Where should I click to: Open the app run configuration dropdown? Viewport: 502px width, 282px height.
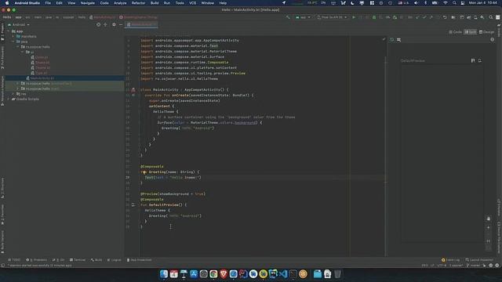[303, 17]
